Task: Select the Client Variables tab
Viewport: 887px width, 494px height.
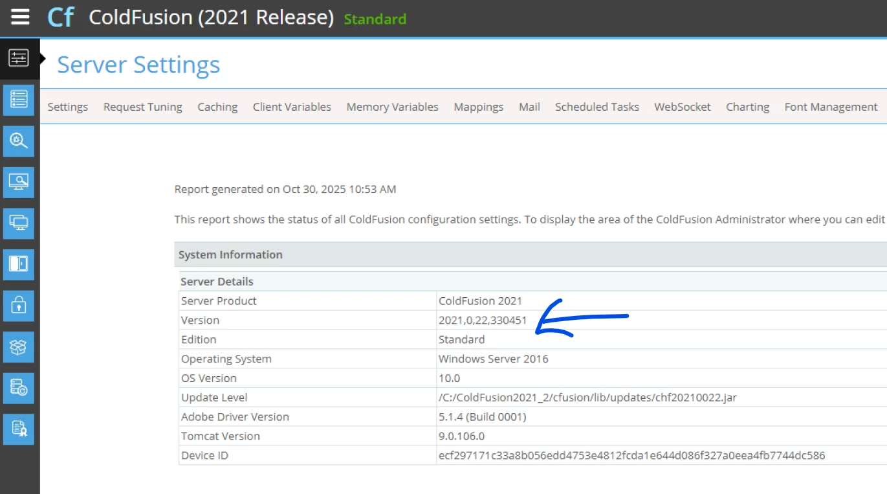Action: click(x=292, y=107)
